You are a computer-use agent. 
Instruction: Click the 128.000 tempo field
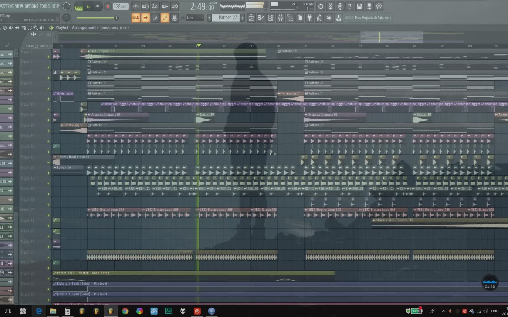[x=121, y=6]
